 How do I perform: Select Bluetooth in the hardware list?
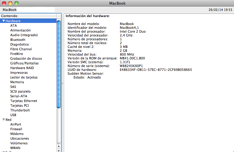pos(18,40)
